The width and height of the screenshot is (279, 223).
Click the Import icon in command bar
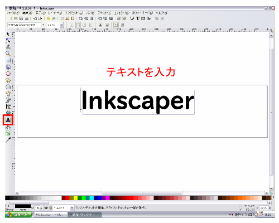pyautogui.click(x=35, y=18)
